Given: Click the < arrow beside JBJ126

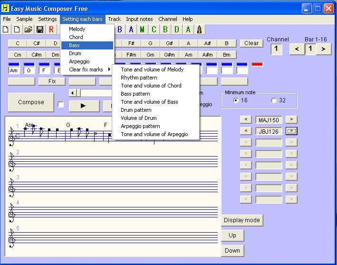Looking at the screenshot, I should coord(246,131).
